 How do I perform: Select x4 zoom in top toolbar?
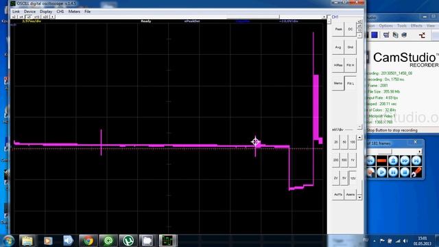click(x=21, y=17)
